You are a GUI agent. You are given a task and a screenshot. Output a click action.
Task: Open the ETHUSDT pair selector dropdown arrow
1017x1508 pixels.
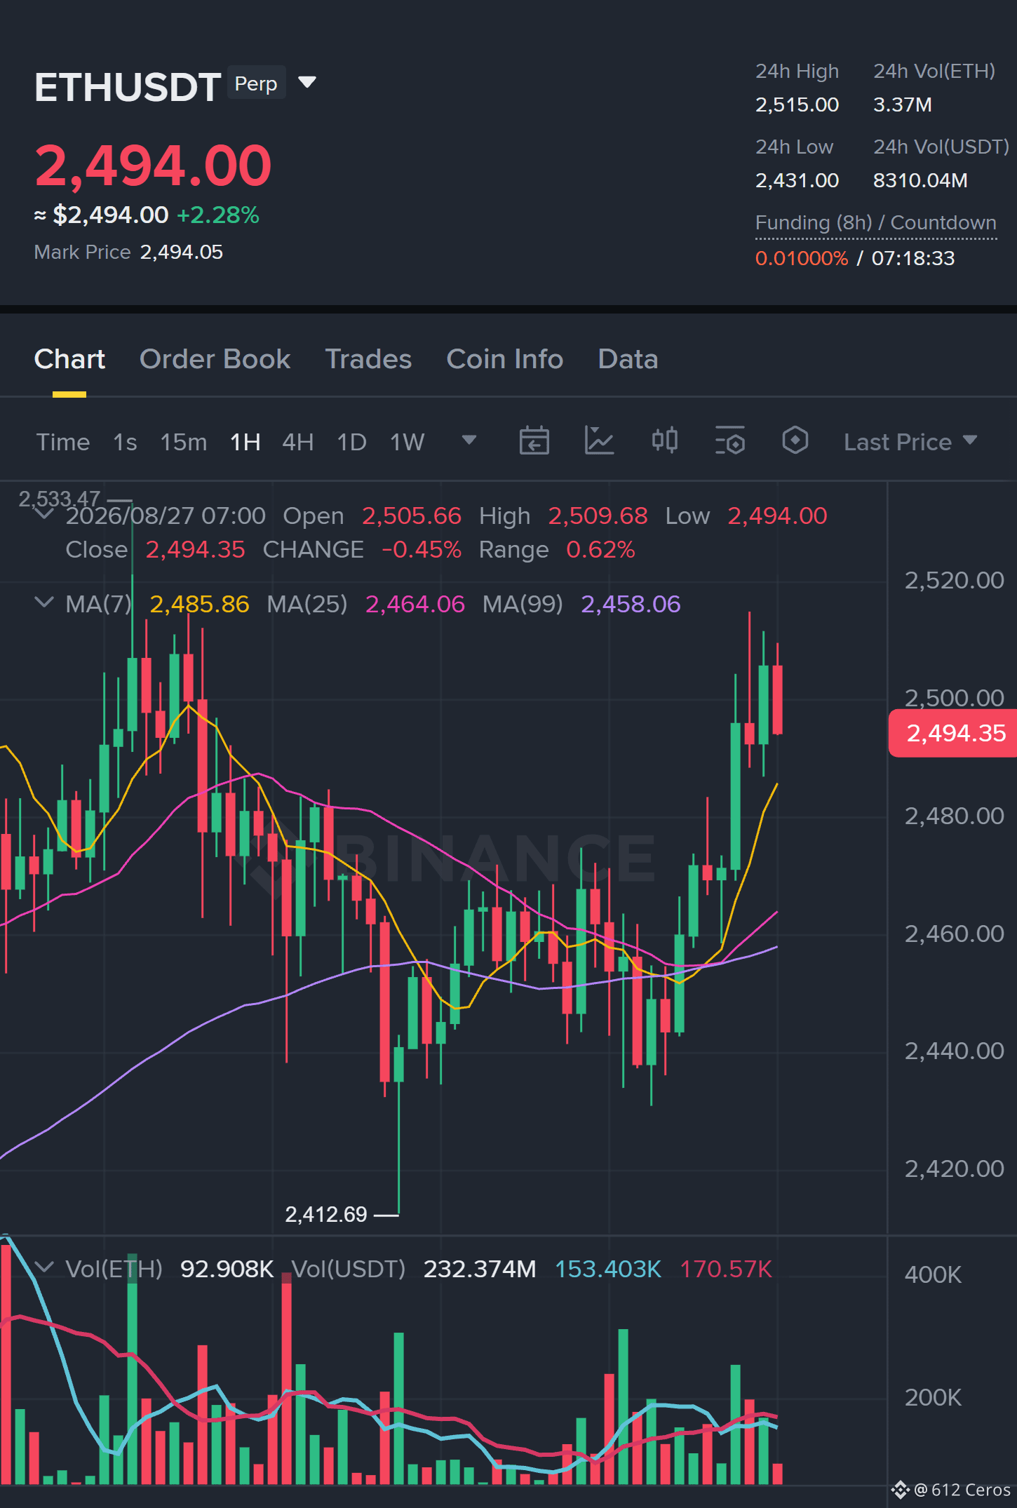point(307,83)
